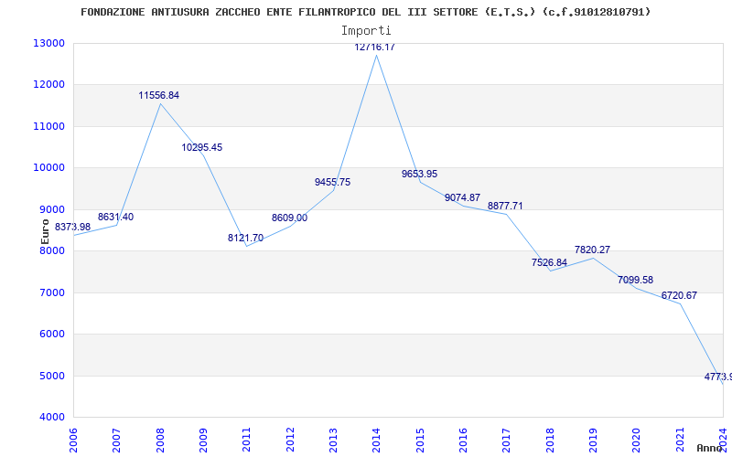Click the x-axis year 2021
Viewport: 732px width, 457px height.
tap(680, 440)
